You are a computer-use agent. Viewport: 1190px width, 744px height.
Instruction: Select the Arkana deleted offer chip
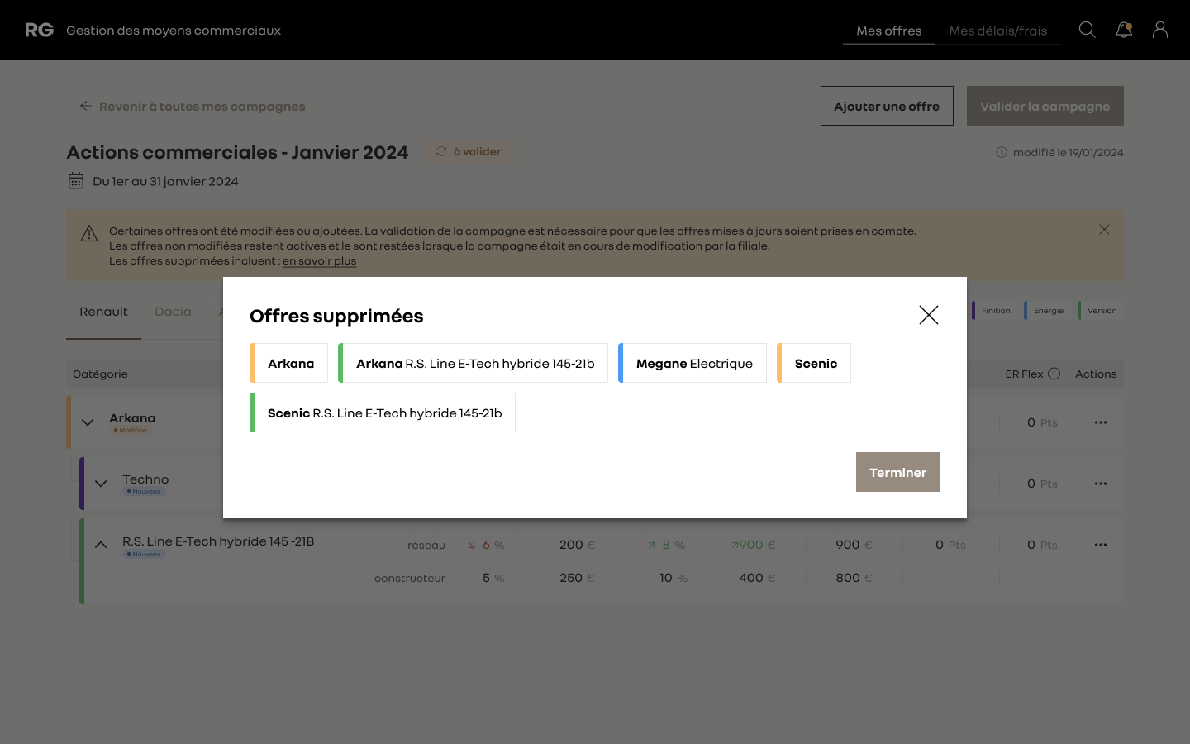pyautogui.click(x=289, y=363)
